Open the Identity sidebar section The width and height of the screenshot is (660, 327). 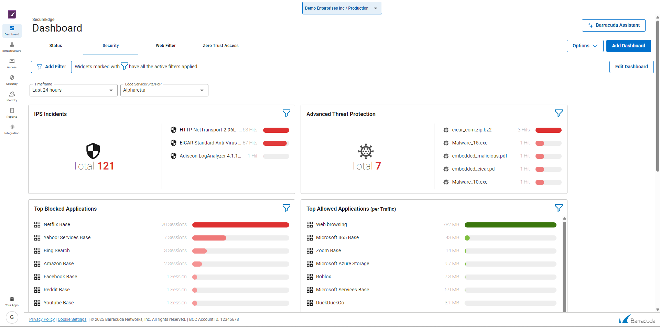click(x=12, y=97)
